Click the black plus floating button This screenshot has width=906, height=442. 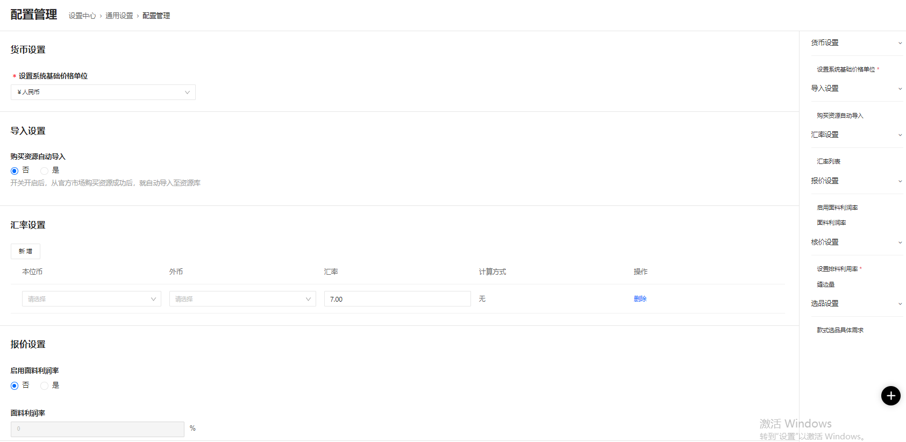pos(890,396)
